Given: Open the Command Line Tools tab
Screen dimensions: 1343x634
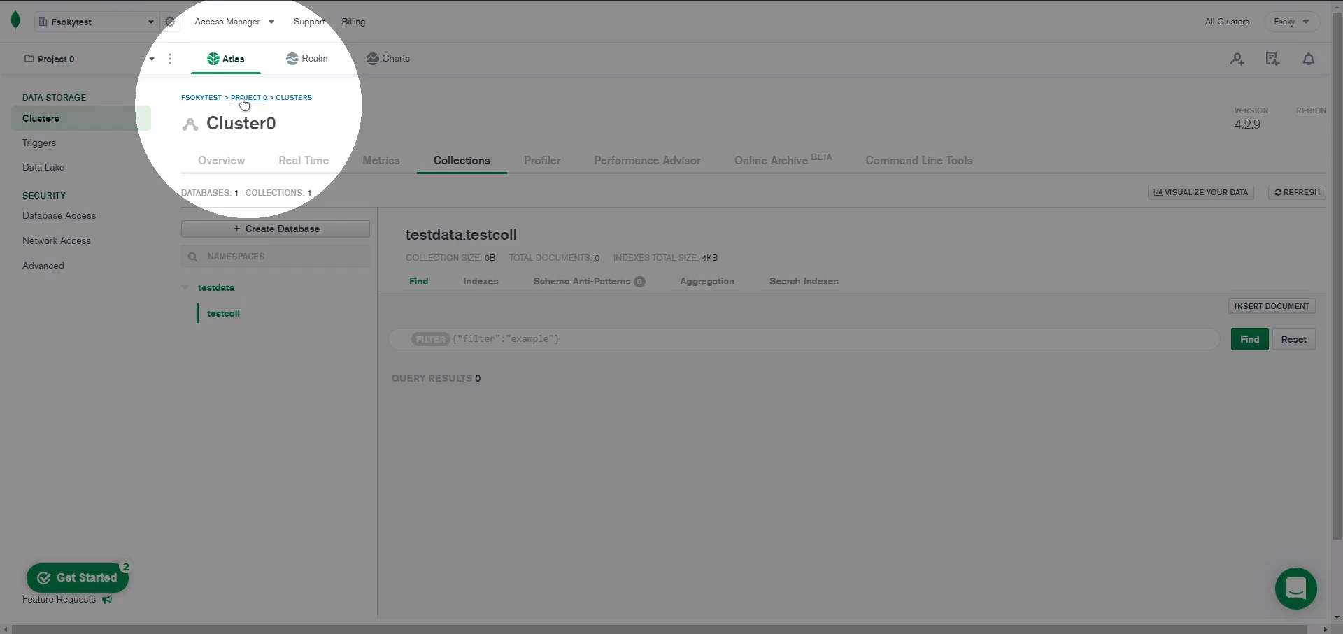Looking at the screenshot, I should click(x=919, y=160).
